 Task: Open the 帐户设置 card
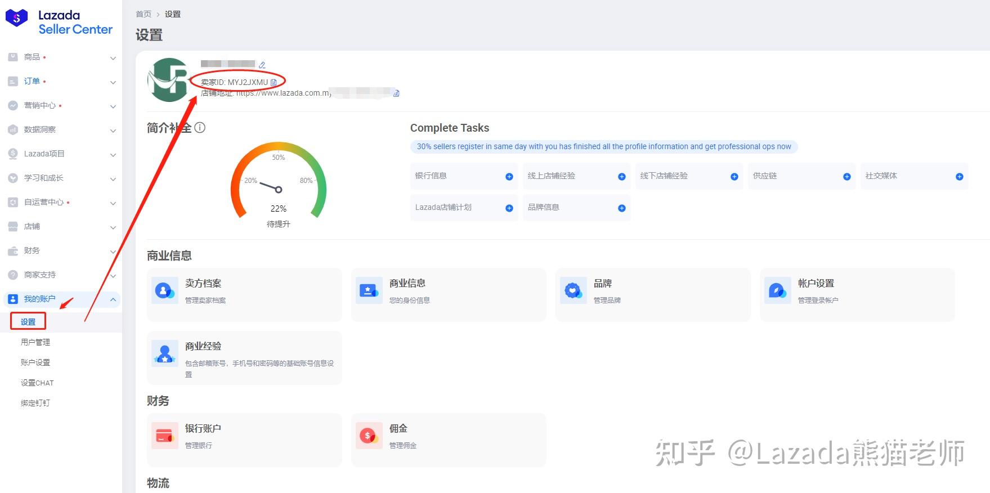857,295
